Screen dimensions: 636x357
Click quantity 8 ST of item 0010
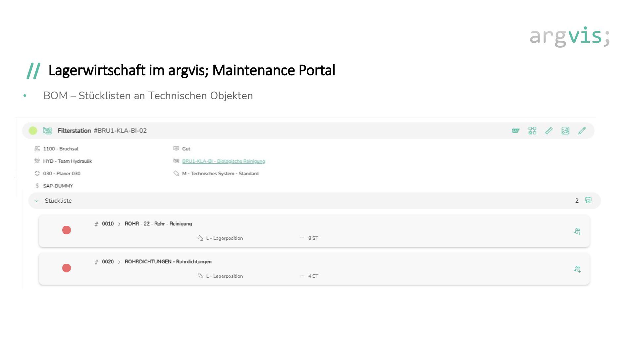coord(313,238)
